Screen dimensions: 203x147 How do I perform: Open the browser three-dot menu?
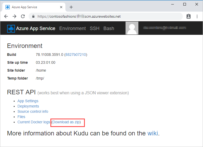pos(197,16)
